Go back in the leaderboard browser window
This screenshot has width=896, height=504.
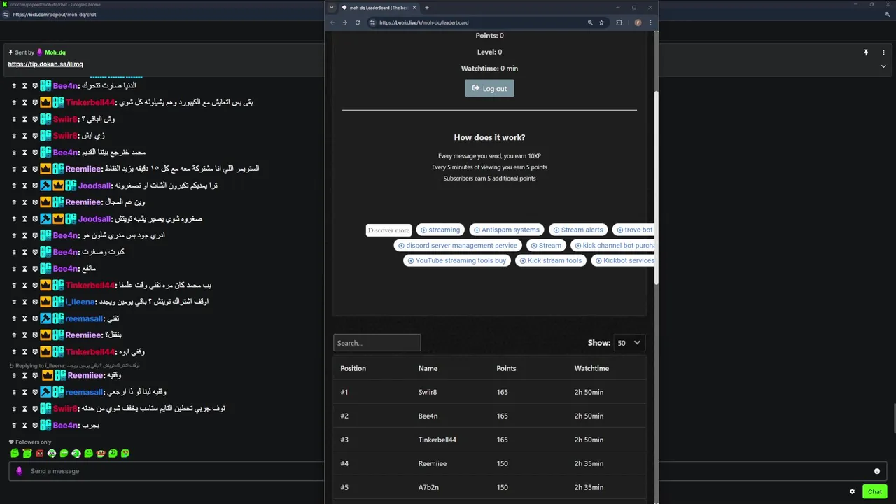tap(332, 22)
